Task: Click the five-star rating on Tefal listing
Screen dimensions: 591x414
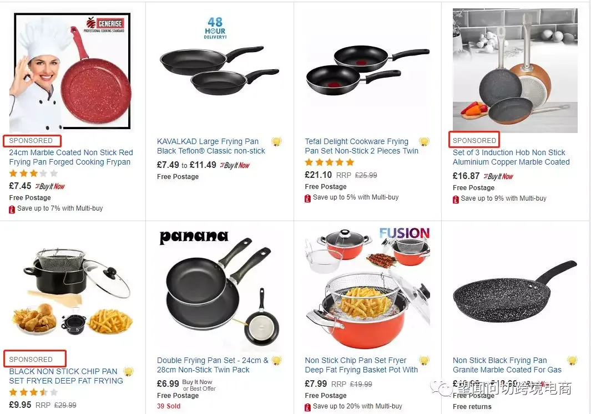Action: click(x=330, y=162)
